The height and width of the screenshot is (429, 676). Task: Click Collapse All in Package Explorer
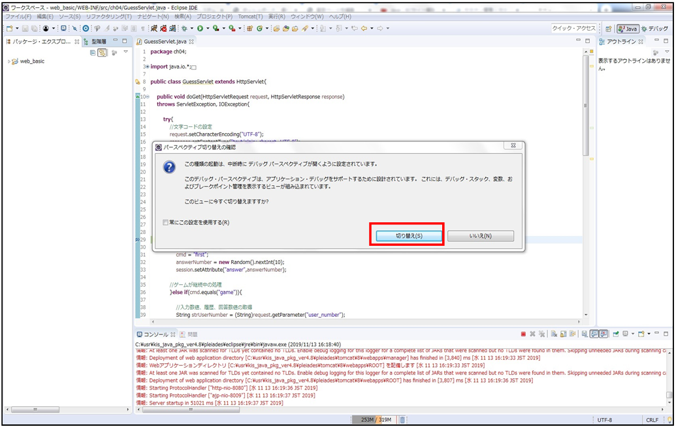pos(93,52)
